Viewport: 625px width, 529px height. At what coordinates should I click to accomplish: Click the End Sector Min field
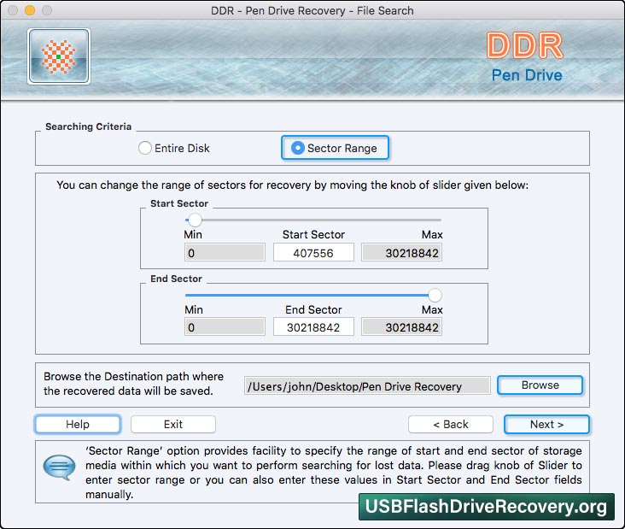(x=225, y=327)
